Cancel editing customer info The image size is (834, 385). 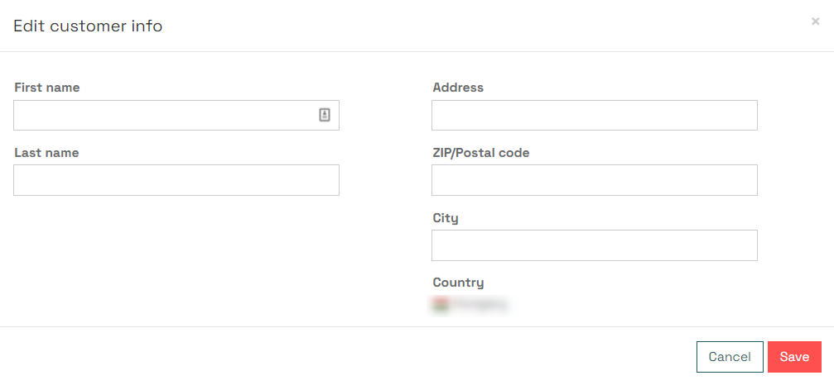pos(730,357)
